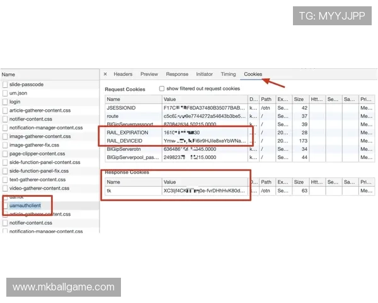Click the file icon next to login

5,102
